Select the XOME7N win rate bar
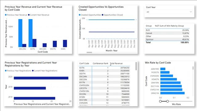Screen dimensions: 197x111 [x=169, y=79]
